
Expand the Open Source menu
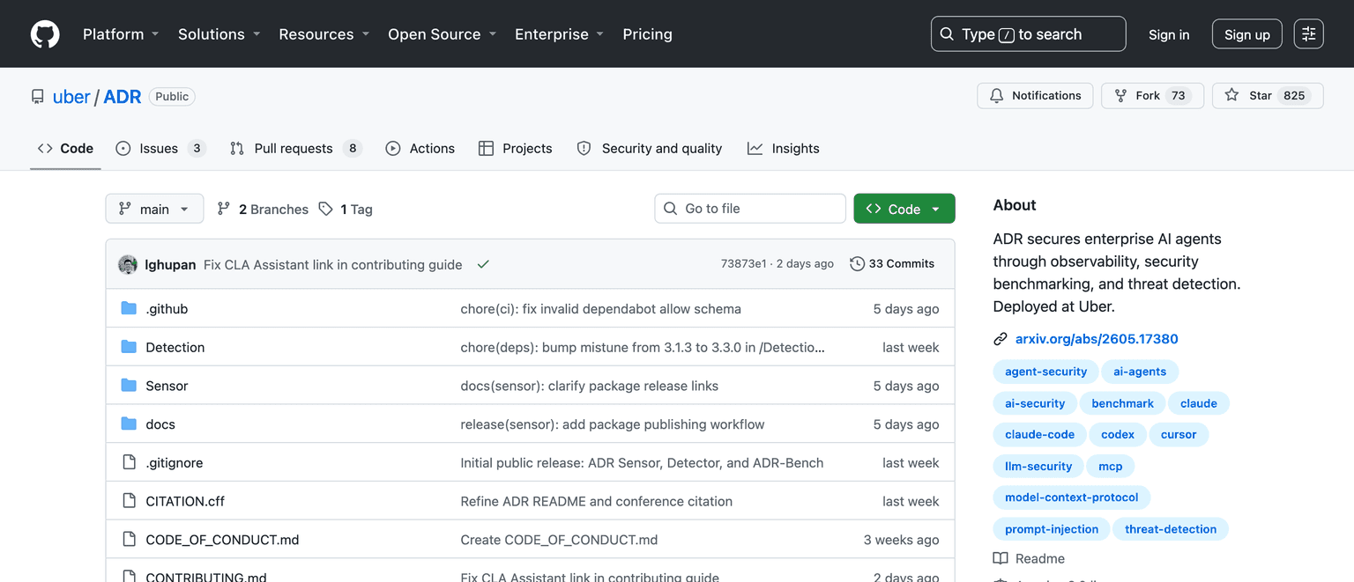pos(443,34)
